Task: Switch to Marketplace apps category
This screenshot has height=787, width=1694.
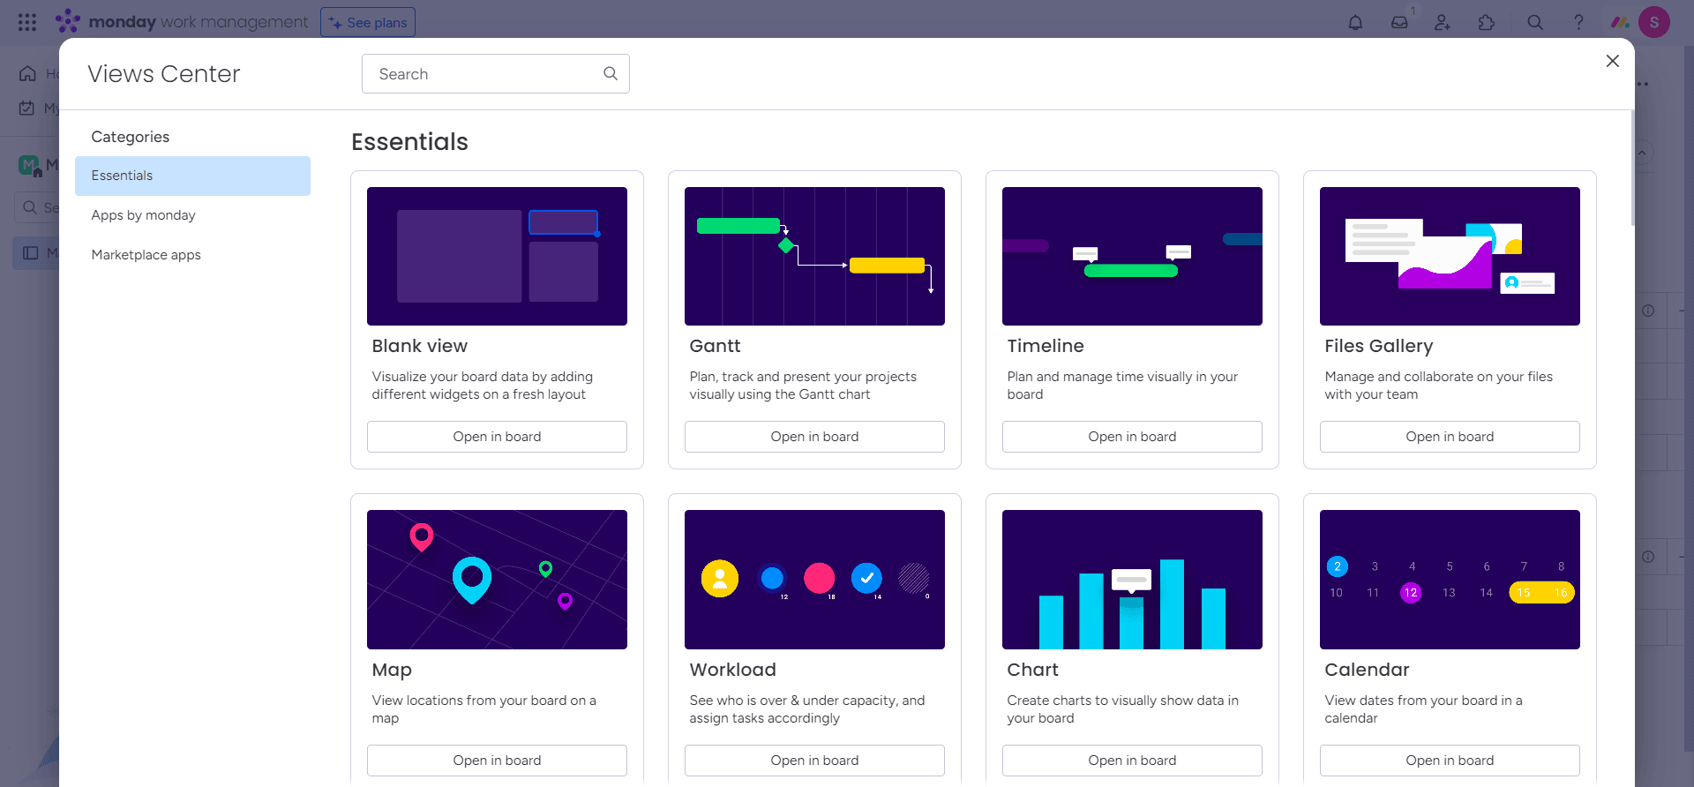Action: click(x=146, y=255)
